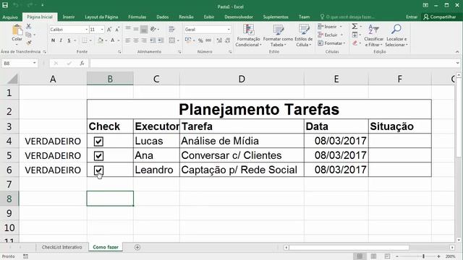
Task: Click the Save icon in title bar
Action: 5,5
